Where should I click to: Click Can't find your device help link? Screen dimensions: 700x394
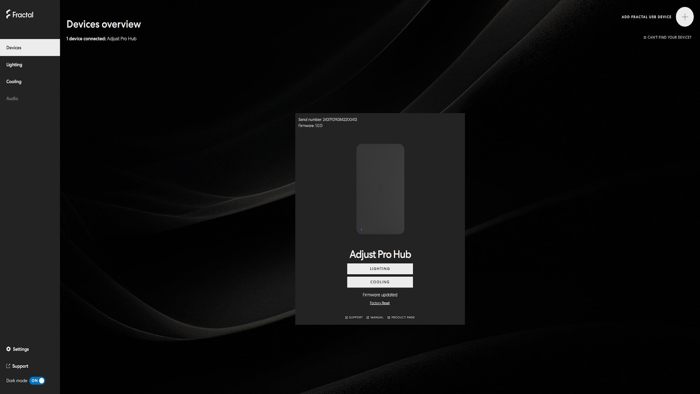click(x=667, y=37)
